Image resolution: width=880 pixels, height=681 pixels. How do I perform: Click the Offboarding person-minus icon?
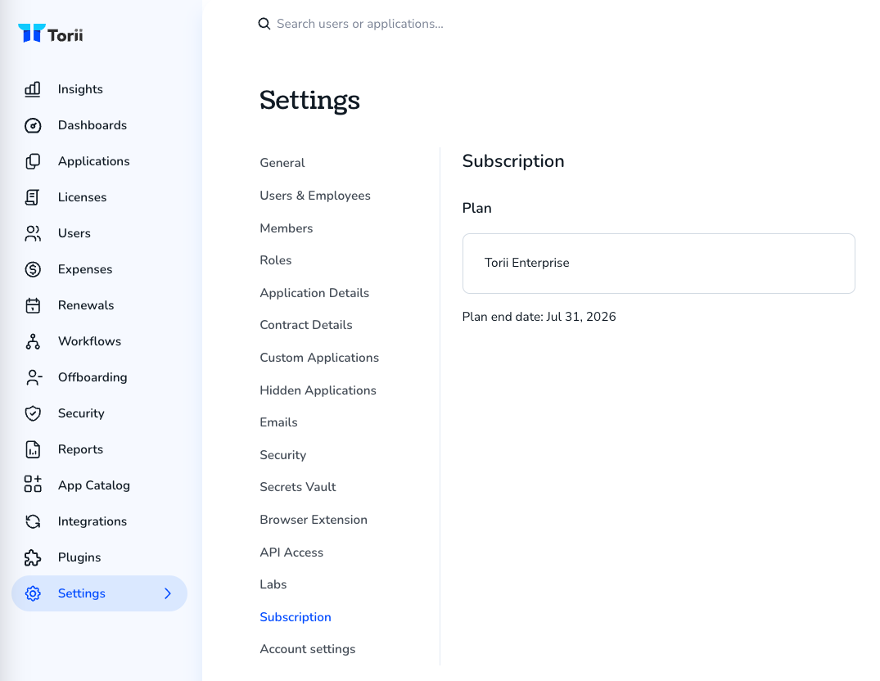33,377
